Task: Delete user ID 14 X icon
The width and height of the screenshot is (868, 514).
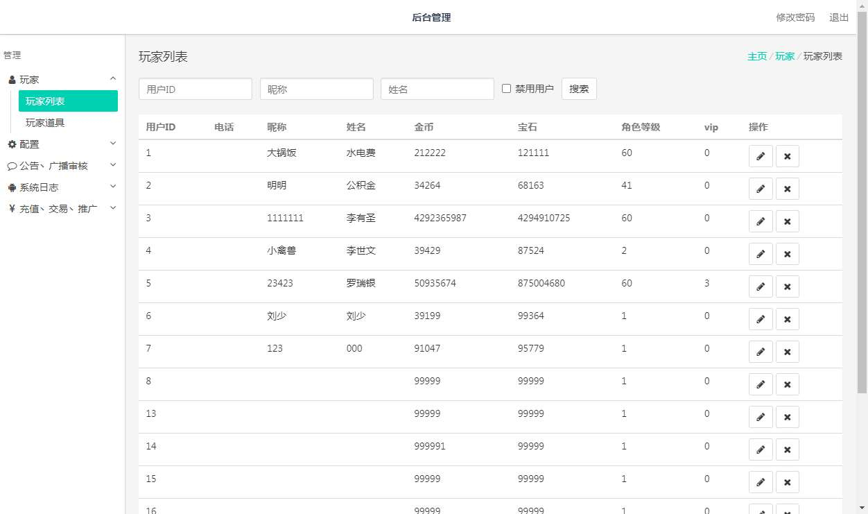Action: (788, 449)
